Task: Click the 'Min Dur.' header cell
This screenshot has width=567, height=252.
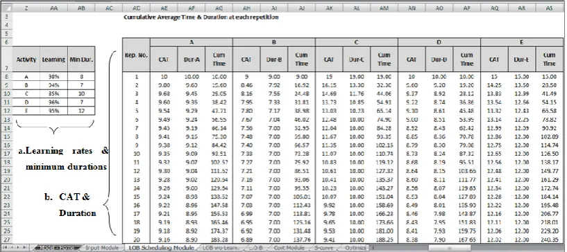Action: click(x=81, y=59)
